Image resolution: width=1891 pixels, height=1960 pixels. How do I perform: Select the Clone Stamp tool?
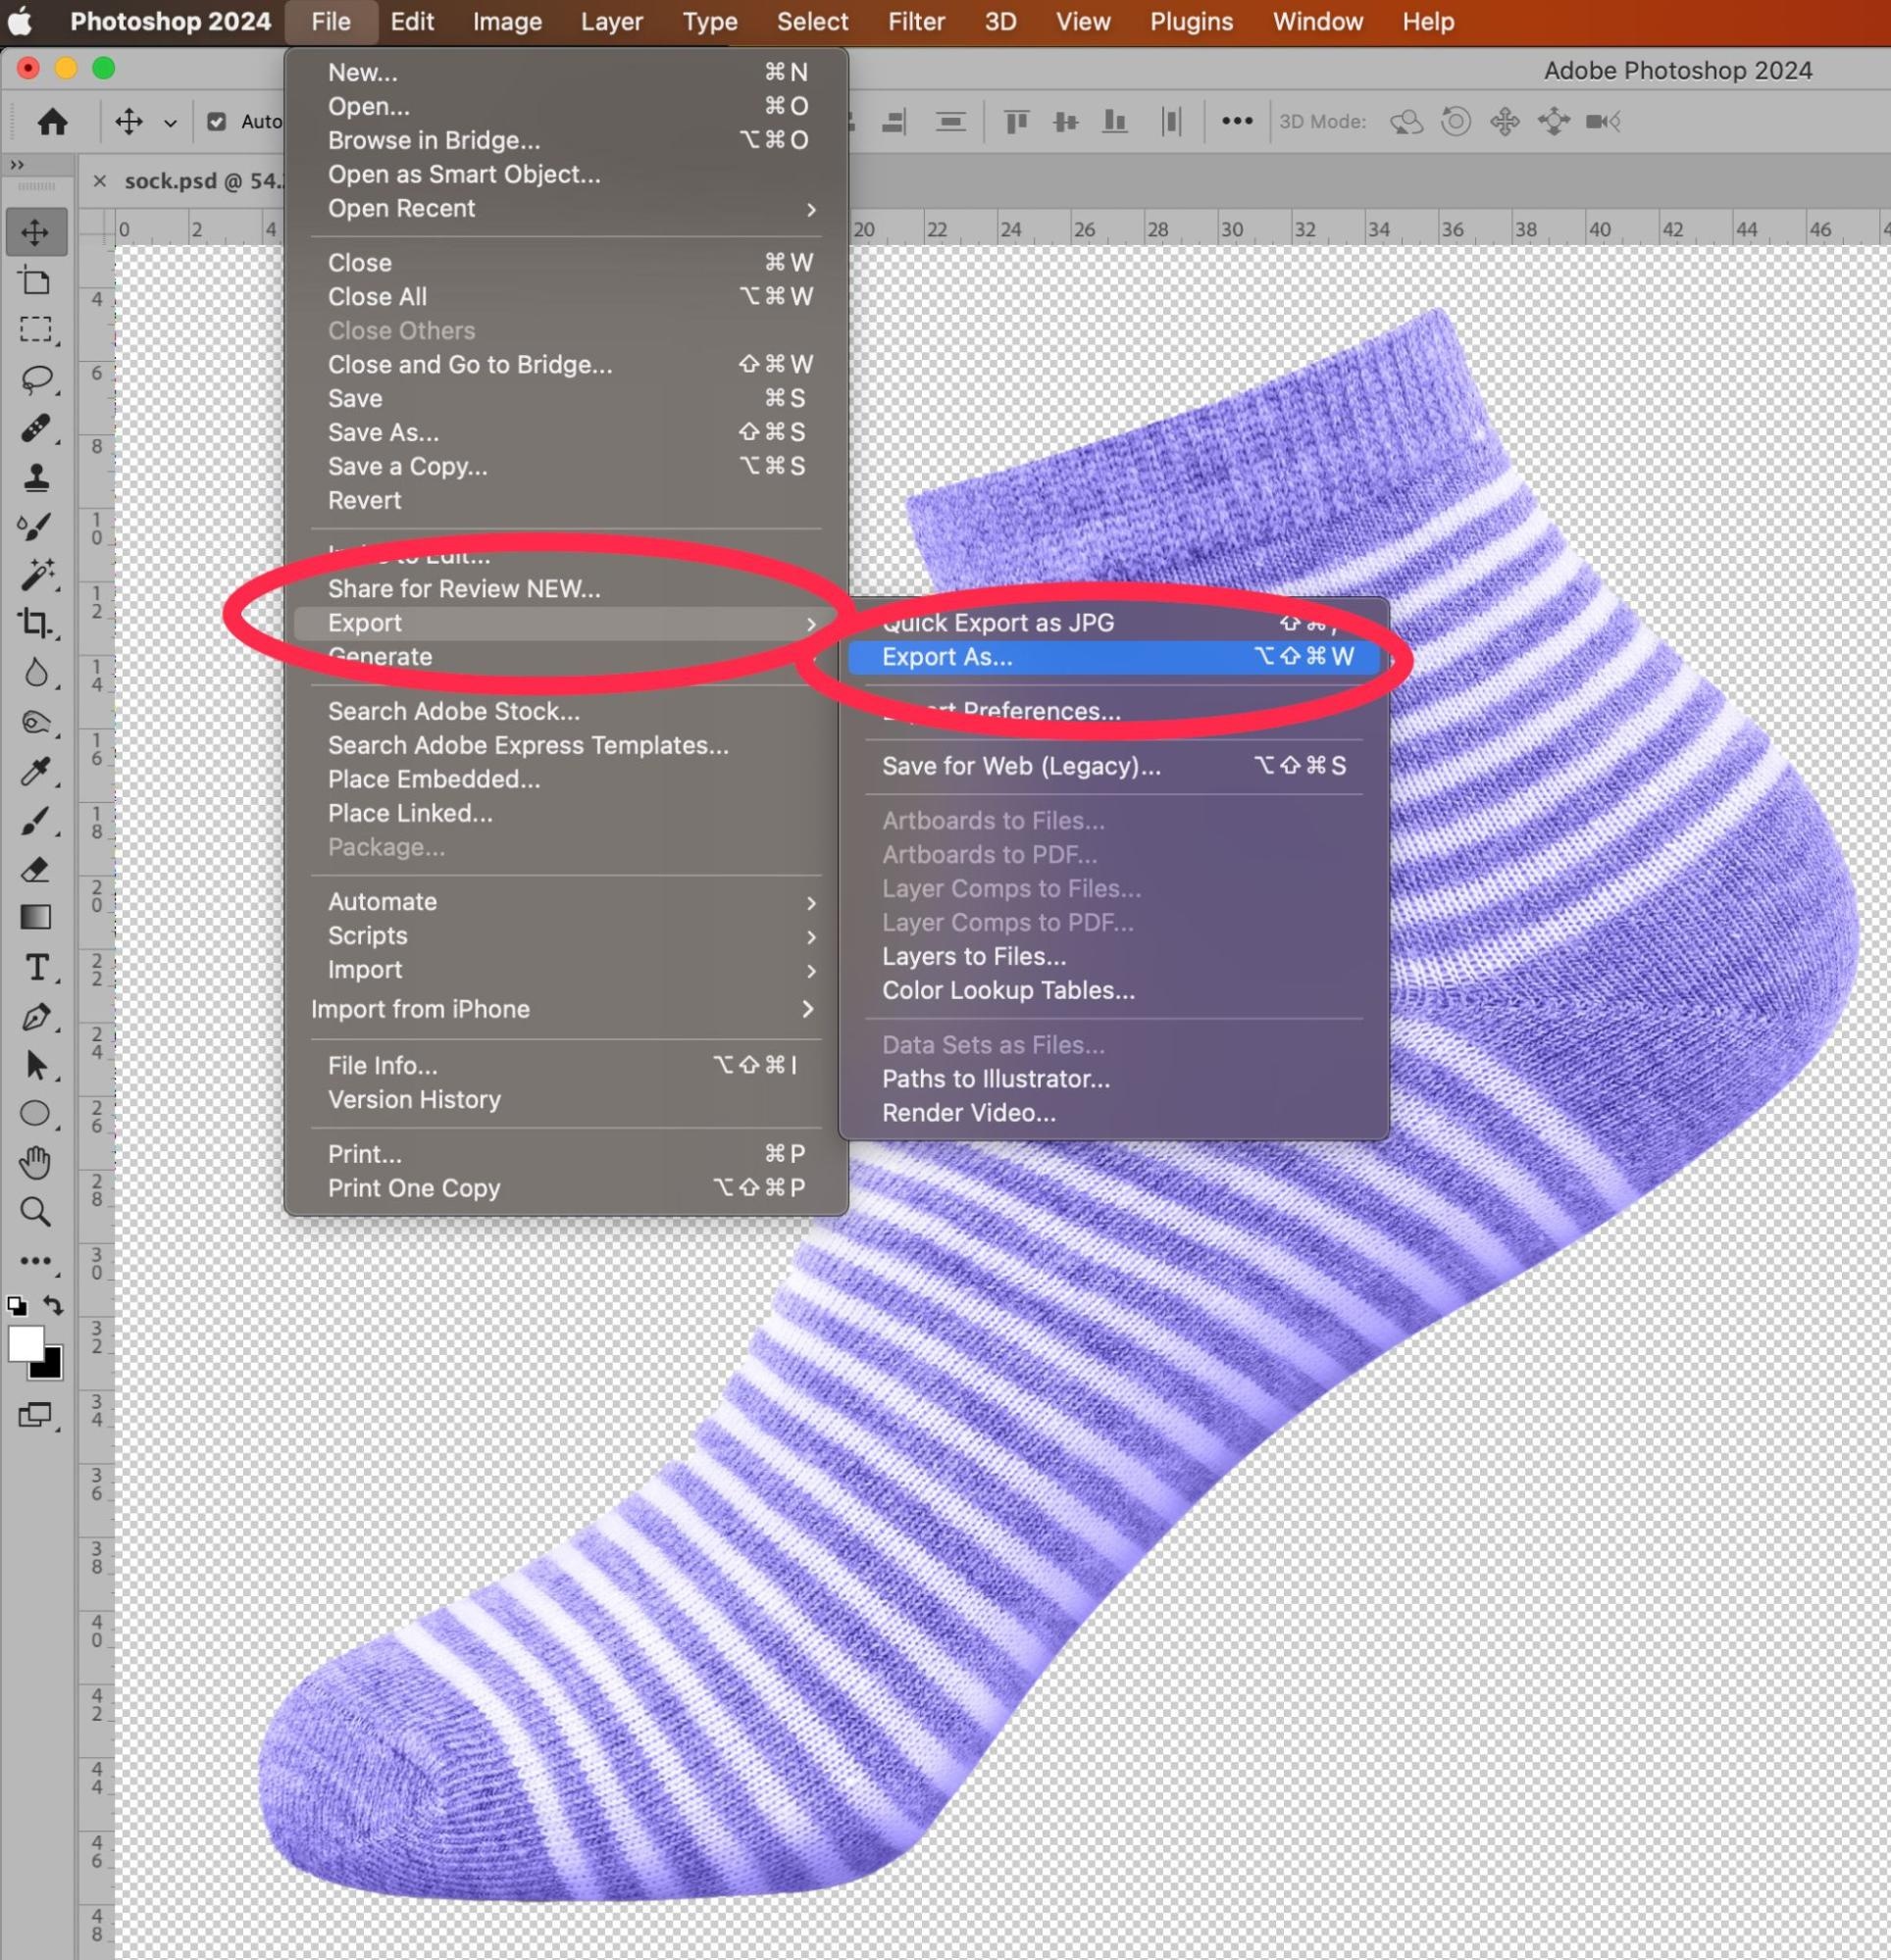click(37, 478)
